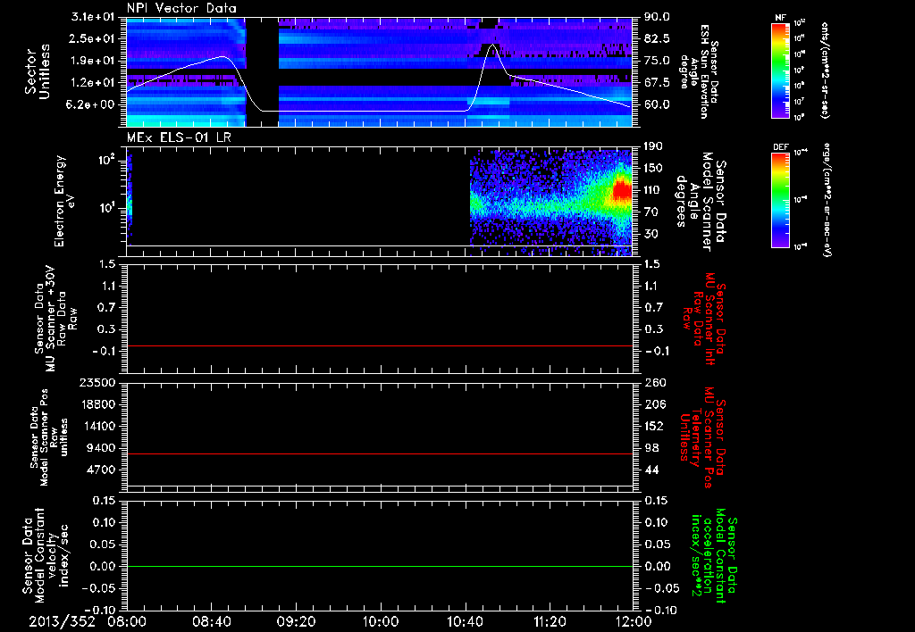This screenshot has width=915, height=632.
Task: Select the "NPI Vector Data" panel title
Action: point(181,8)
